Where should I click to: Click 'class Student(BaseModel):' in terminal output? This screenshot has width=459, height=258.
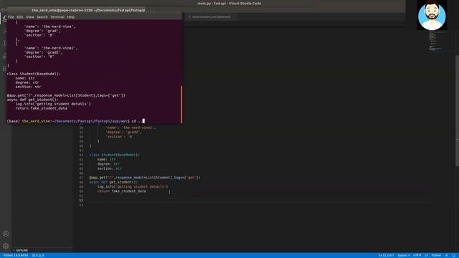pyautogui.click(x=34, y=74)
